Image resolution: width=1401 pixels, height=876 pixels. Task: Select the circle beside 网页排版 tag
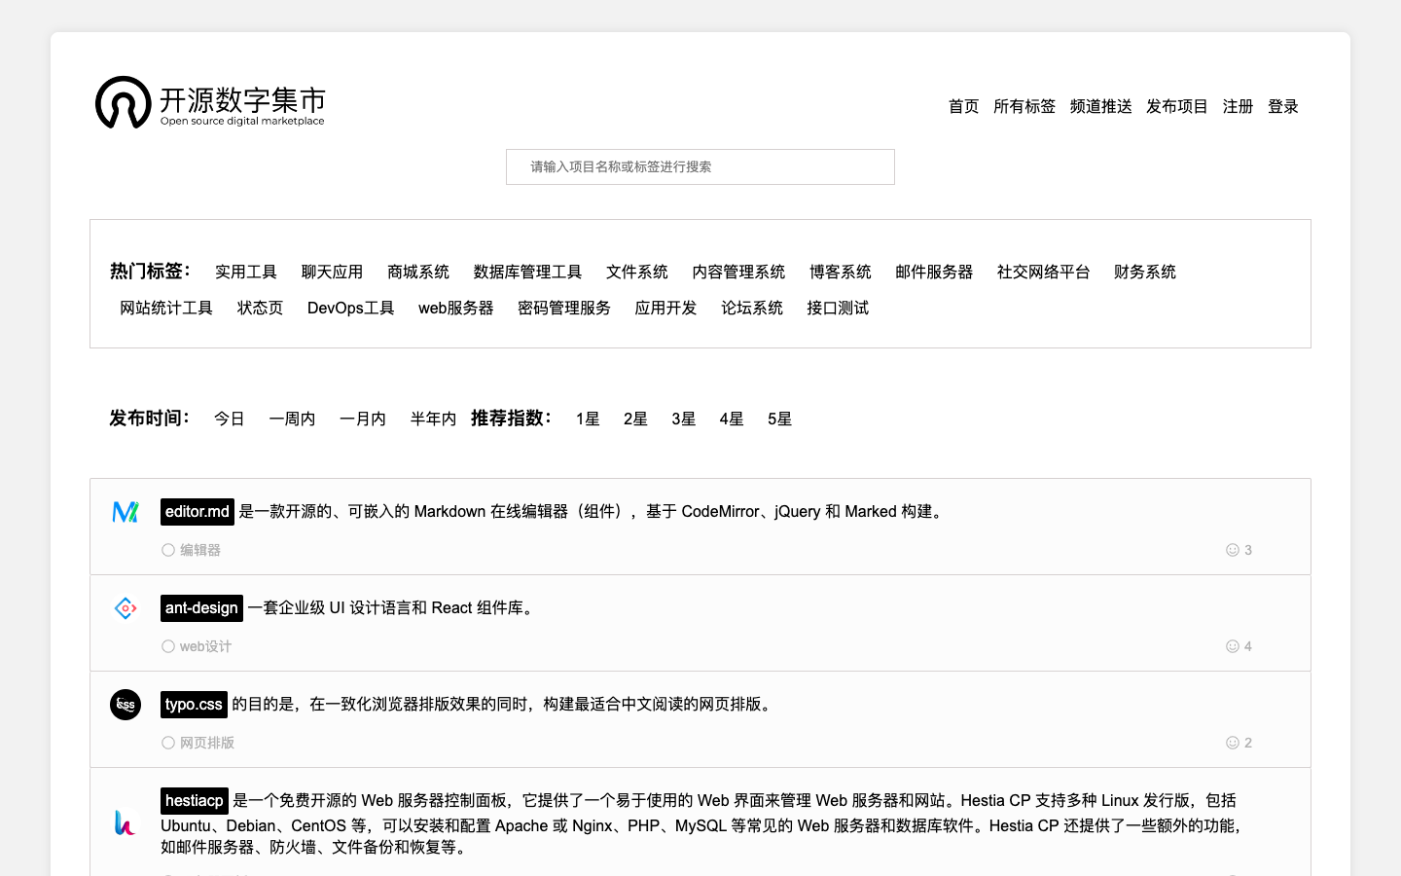pyautogui.click(x=167, y=742)
